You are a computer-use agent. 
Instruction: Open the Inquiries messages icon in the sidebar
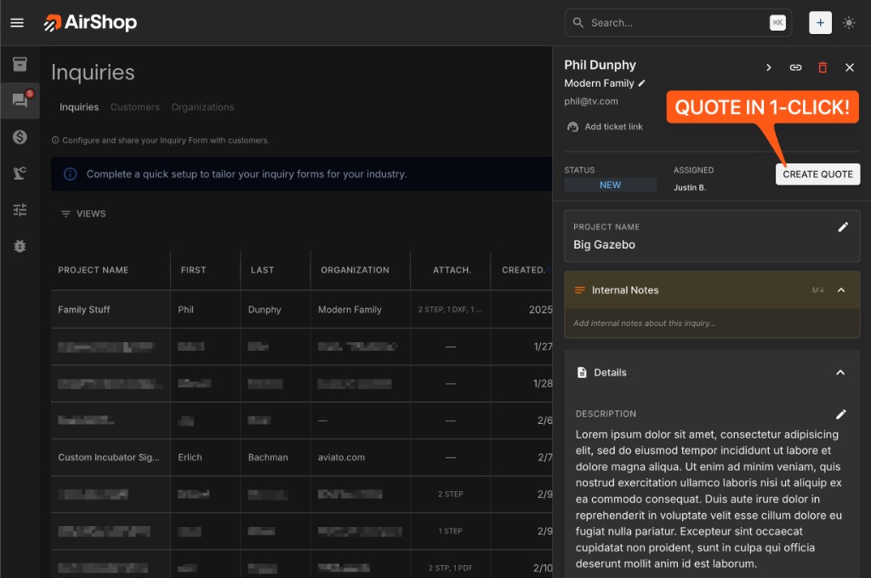click(x=19, y=100)
